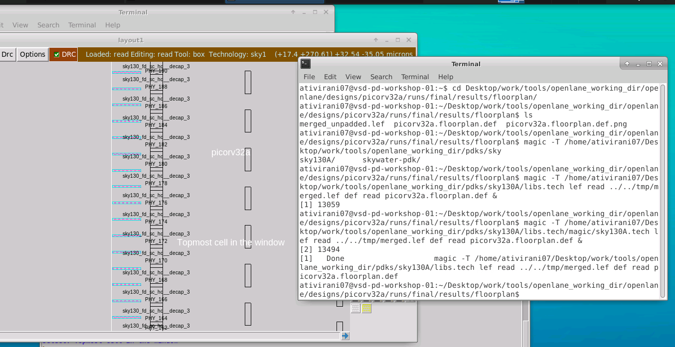Open the File menu in the Terminal window
The width and height of the screenshot is (675, 347).
pos(309,77)
